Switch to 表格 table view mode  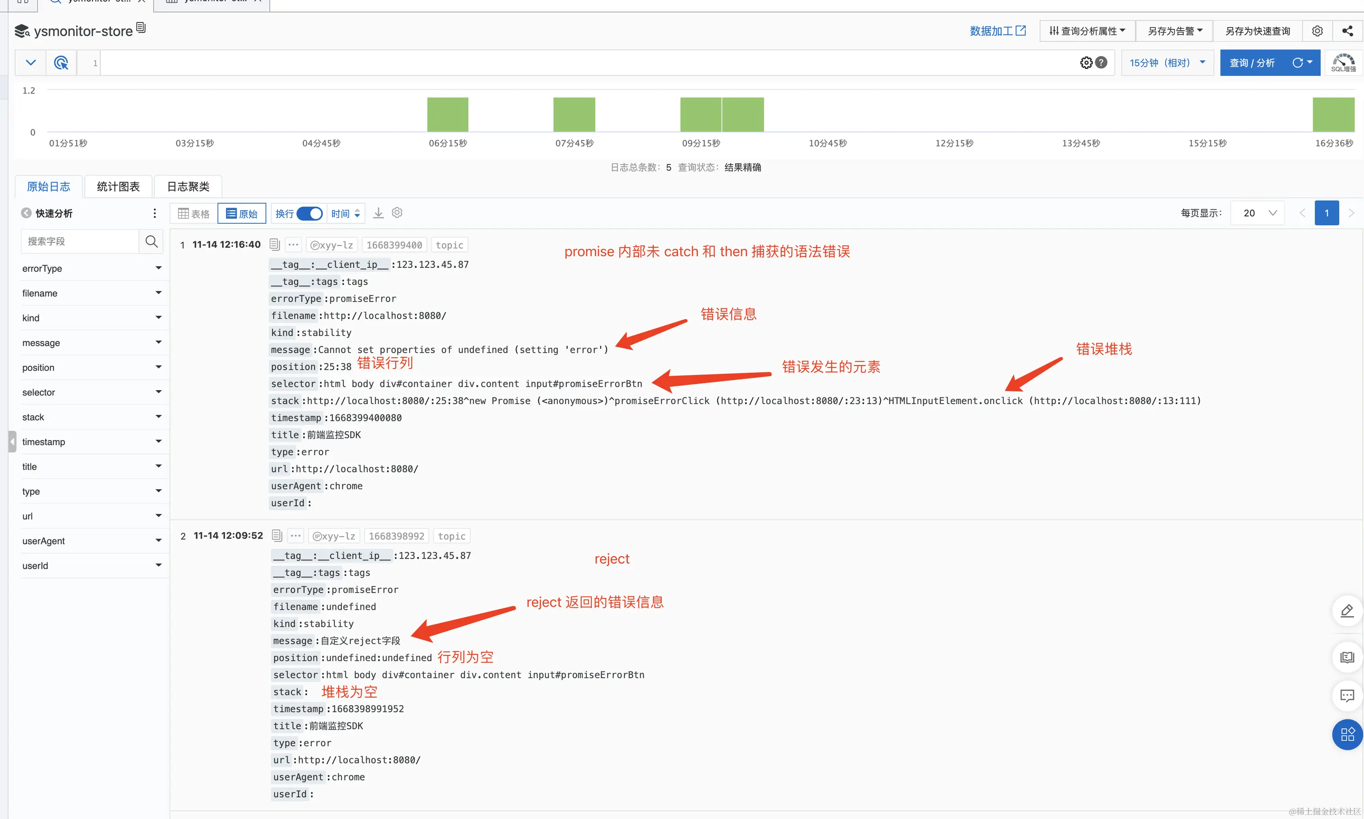click(x=194, y=214)
